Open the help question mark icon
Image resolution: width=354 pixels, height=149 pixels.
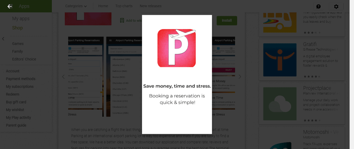tap(318, 6)
